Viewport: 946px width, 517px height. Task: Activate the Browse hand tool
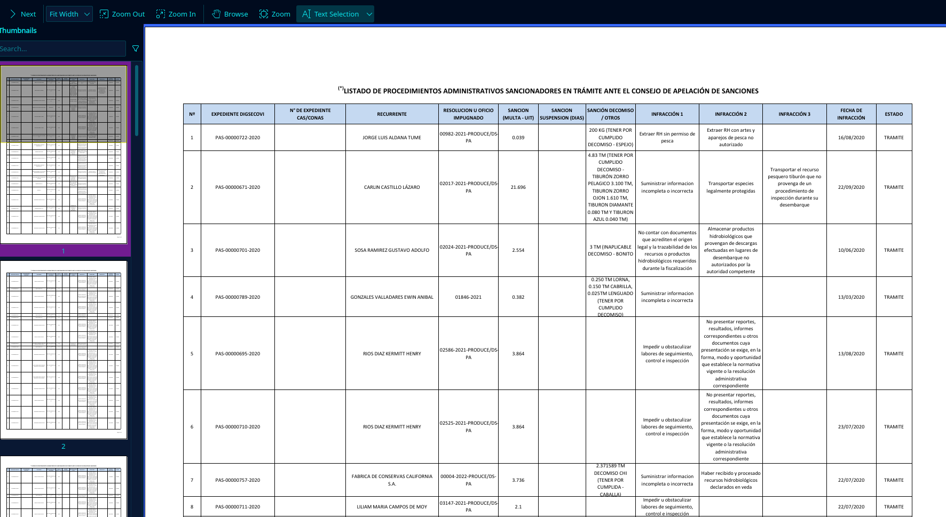(230, 14)
